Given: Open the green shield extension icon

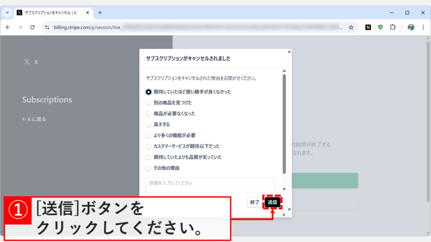Looking at the screenshot, I should 380,27.
